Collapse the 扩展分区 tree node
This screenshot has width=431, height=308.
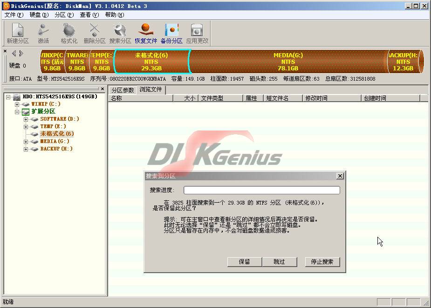17,112
